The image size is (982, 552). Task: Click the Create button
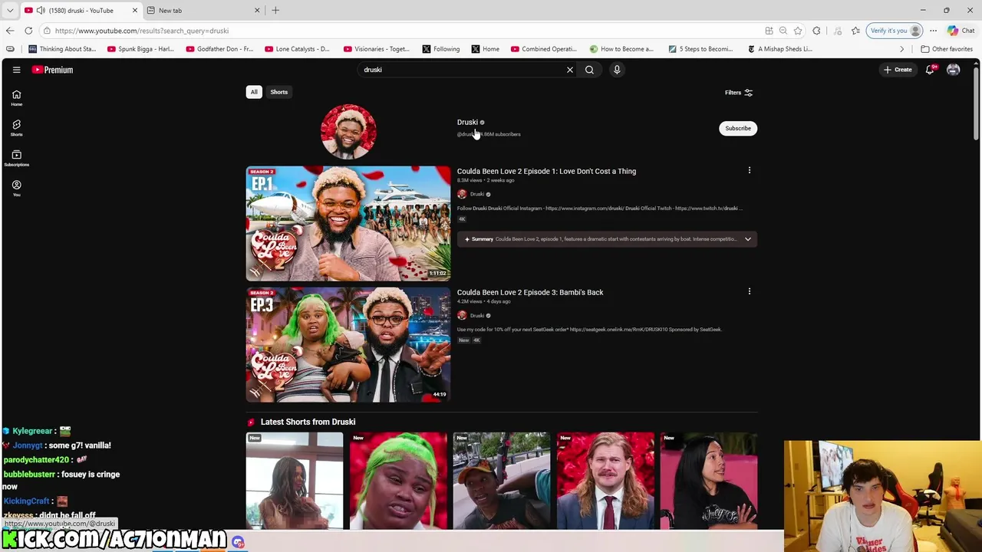pos(898,70)
